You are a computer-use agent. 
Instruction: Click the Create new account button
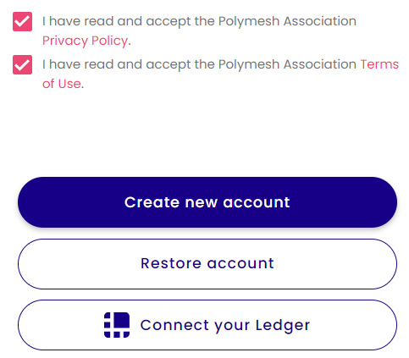pyautogui.click(x=207, y=202)
